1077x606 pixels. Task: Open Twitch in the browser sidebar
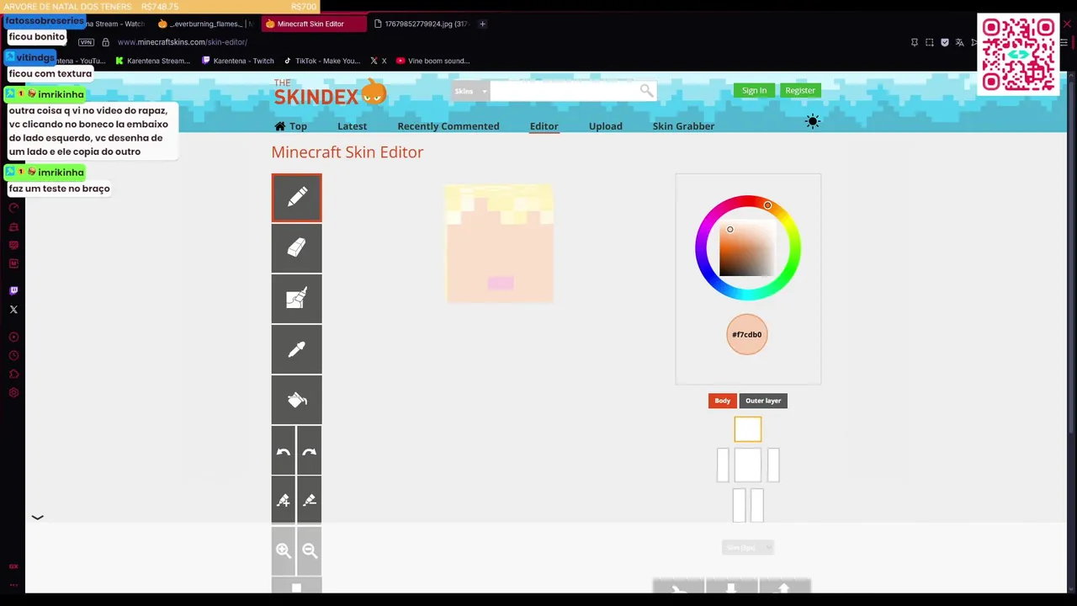coord(13,290)
